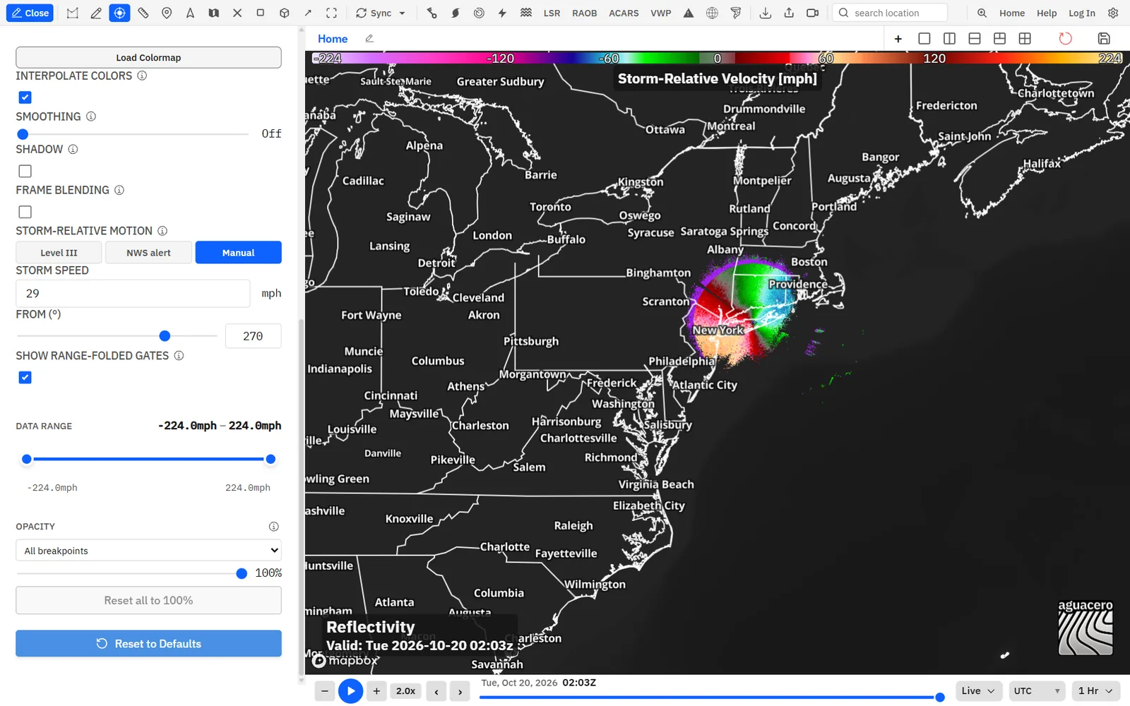Open the Live mode dropdown

(x=978, y=690)
